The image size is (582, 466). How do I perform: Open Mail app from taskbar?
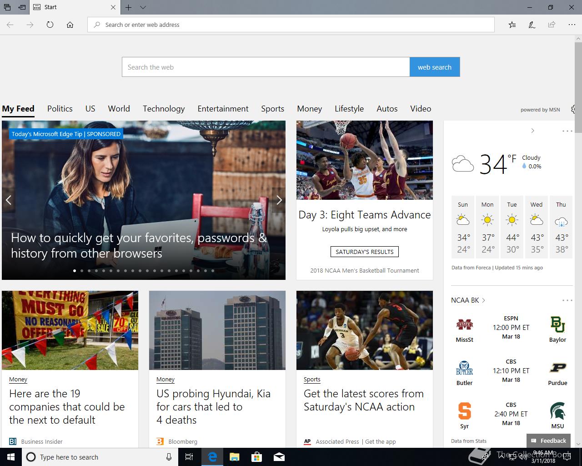tap(279, 457)
